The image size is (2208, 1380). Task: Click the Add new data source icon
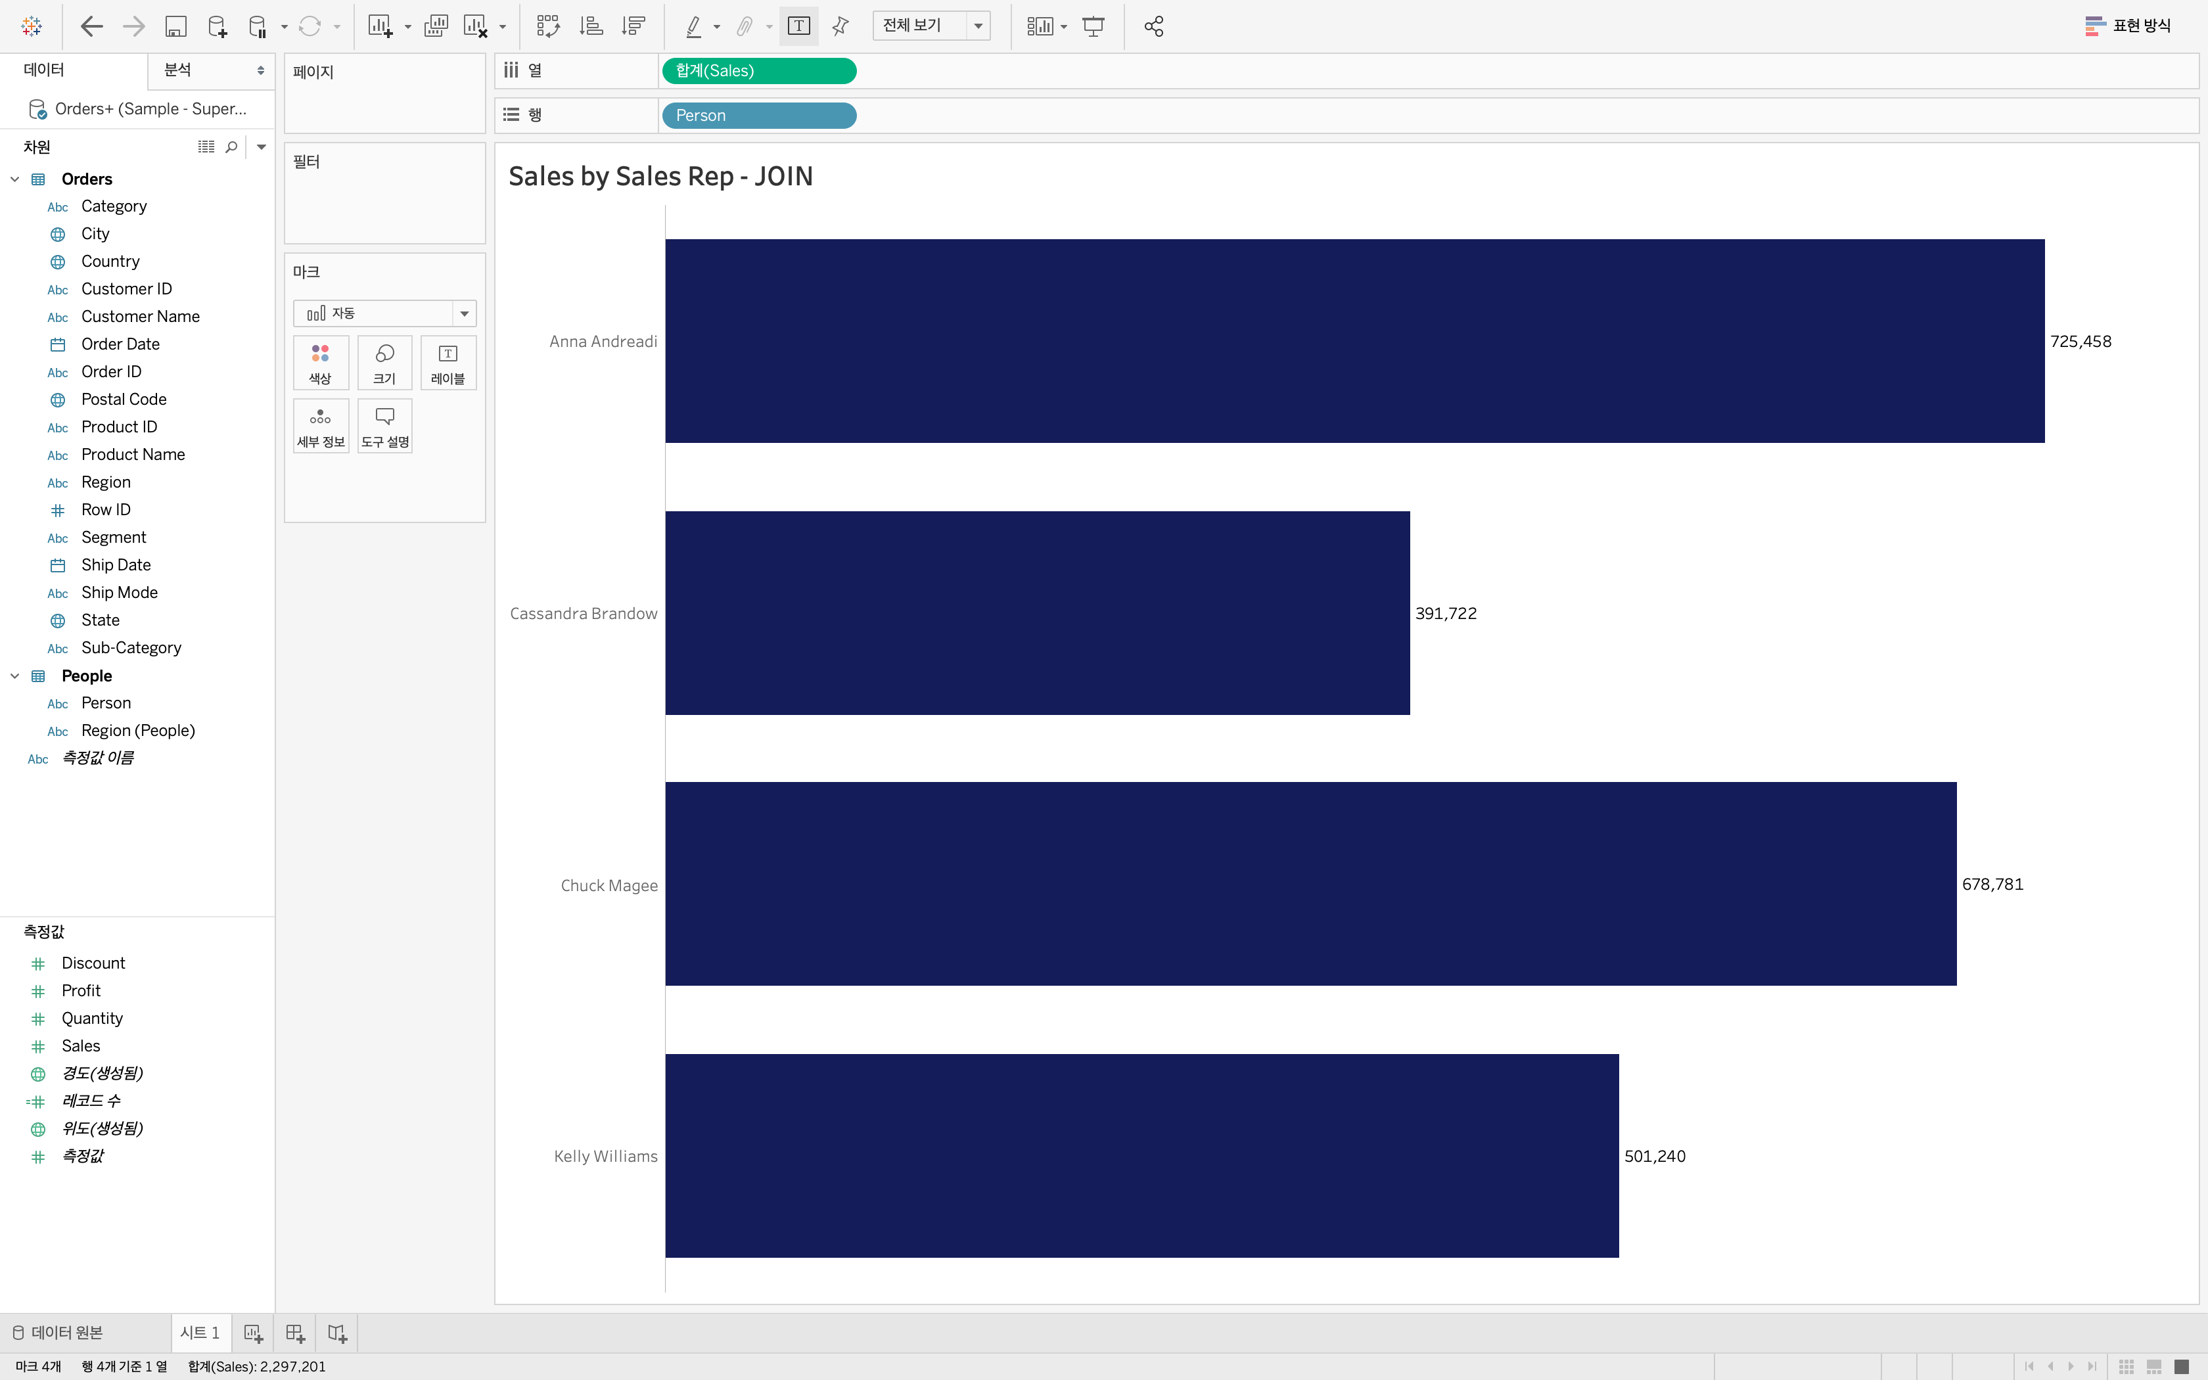(217, 26)
